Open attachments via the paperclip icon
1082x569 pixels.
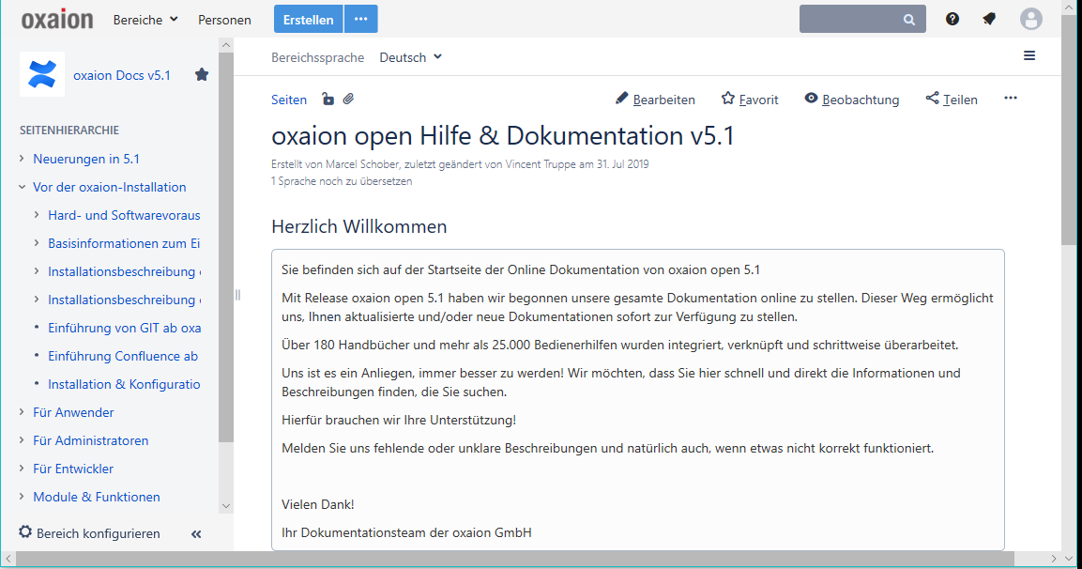(348, 100)
